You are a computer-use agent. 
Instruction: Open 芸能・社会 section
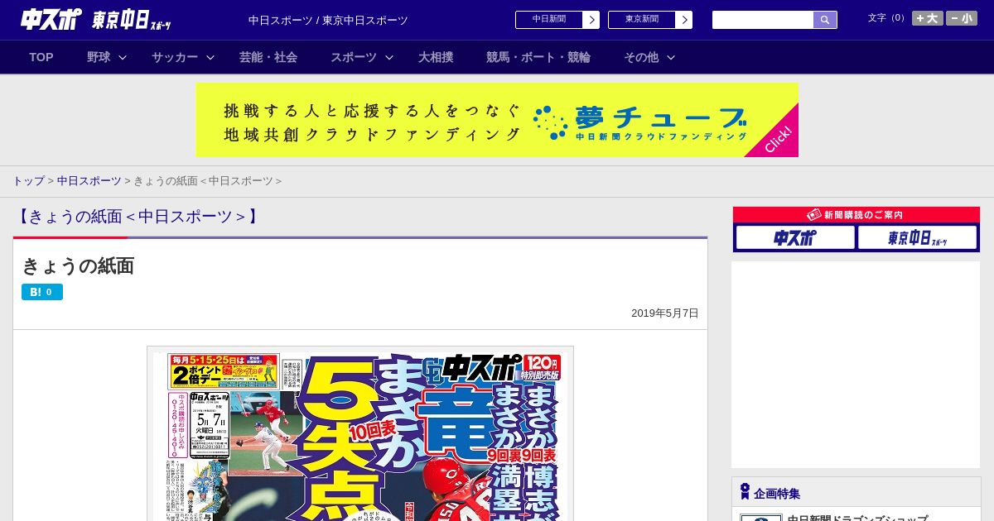(x=268, y=57)
